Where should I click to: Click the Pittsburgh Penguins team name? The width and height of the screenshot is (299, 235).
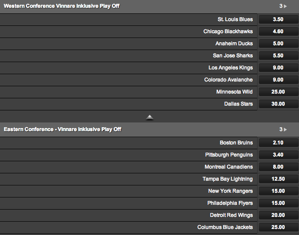click(229, 155)
